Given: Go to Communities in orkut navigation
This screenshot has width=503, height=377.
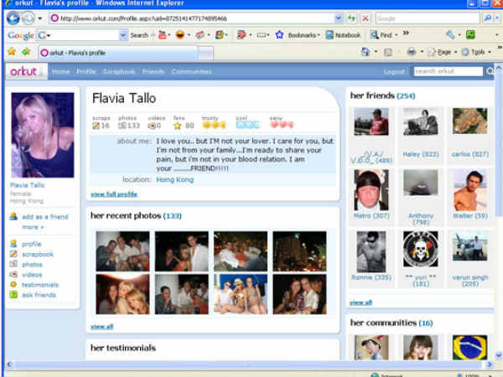Looking at the screenshot, I should (191, 72).
